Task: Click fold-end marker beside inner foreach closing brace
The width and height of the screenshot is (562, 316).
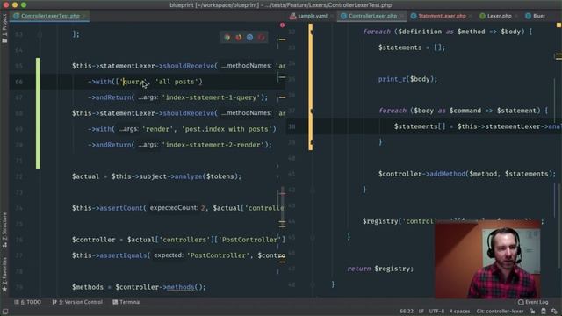Action: (x=312, y=142)
